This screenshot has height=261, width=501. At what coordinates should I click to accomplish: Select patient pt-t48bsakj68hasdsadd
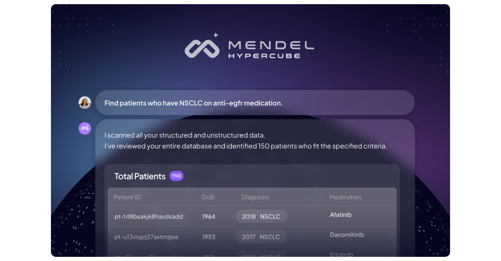149,216
